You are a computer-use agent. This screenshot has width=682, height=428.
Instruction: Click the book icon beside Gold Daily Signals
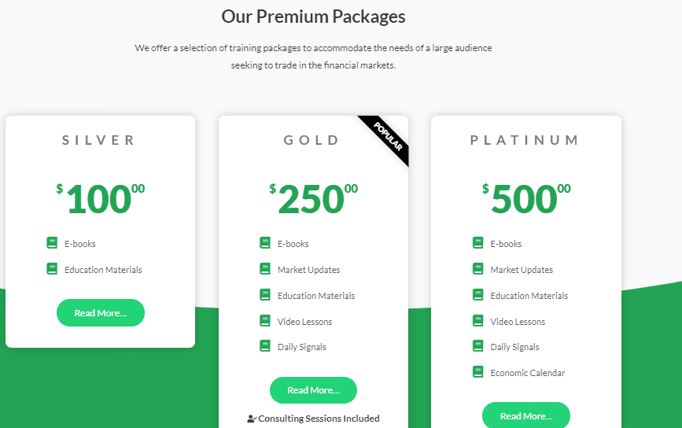[x=265, y=346]
